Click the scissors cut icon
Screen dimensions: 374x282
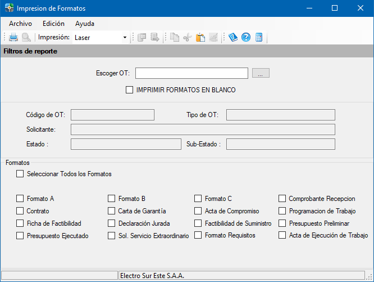point(188,38)
